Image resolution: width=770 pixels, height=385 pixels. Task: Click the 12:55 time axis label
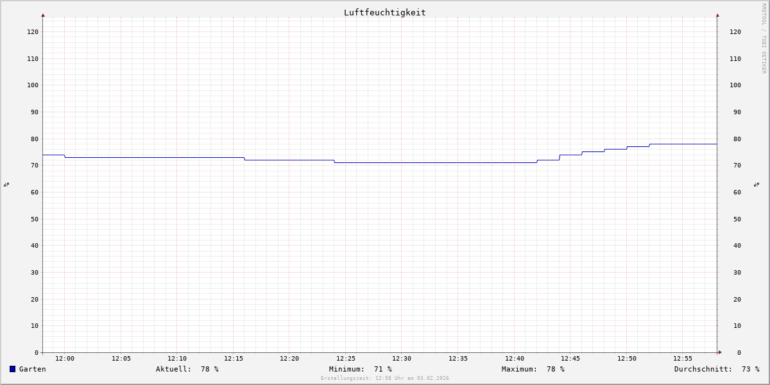point(683,359)
